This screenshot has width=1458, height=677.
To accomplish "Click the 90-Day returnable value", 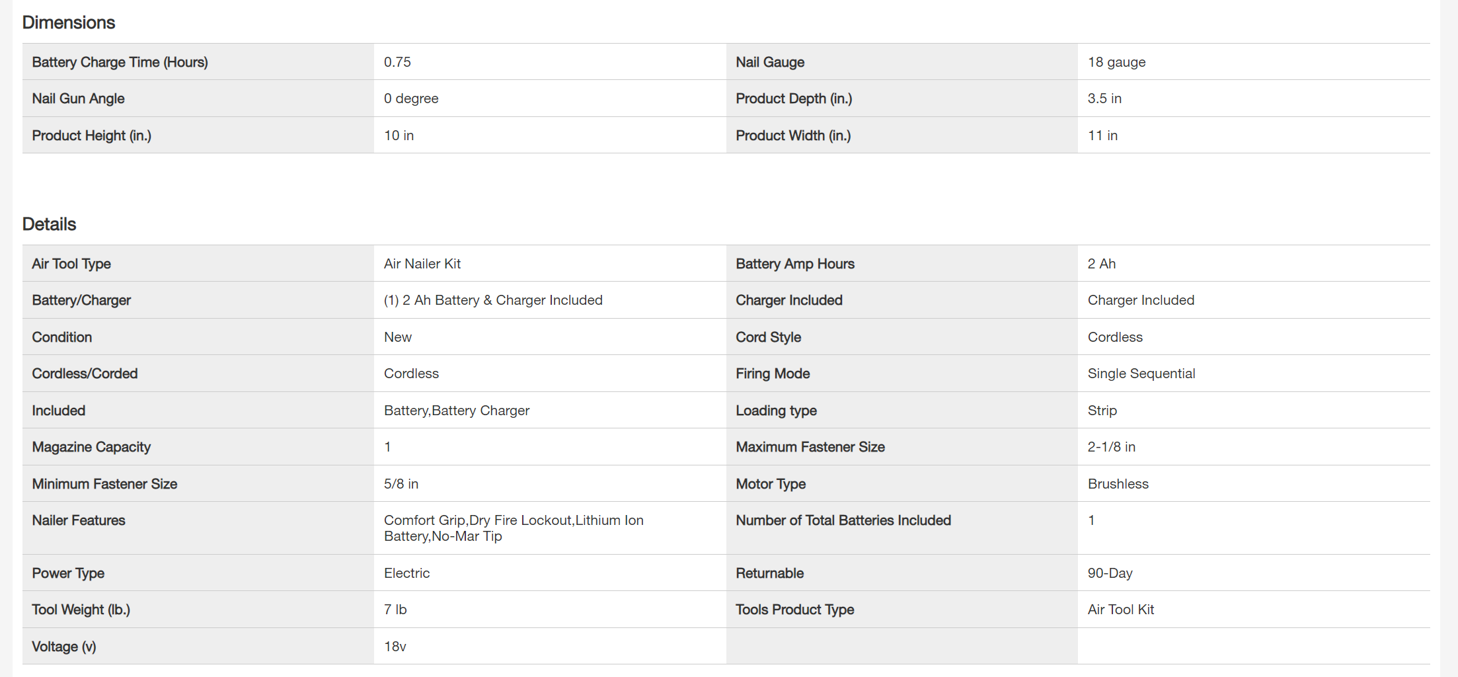I will pyautogui.click(x=1110, y=573).
